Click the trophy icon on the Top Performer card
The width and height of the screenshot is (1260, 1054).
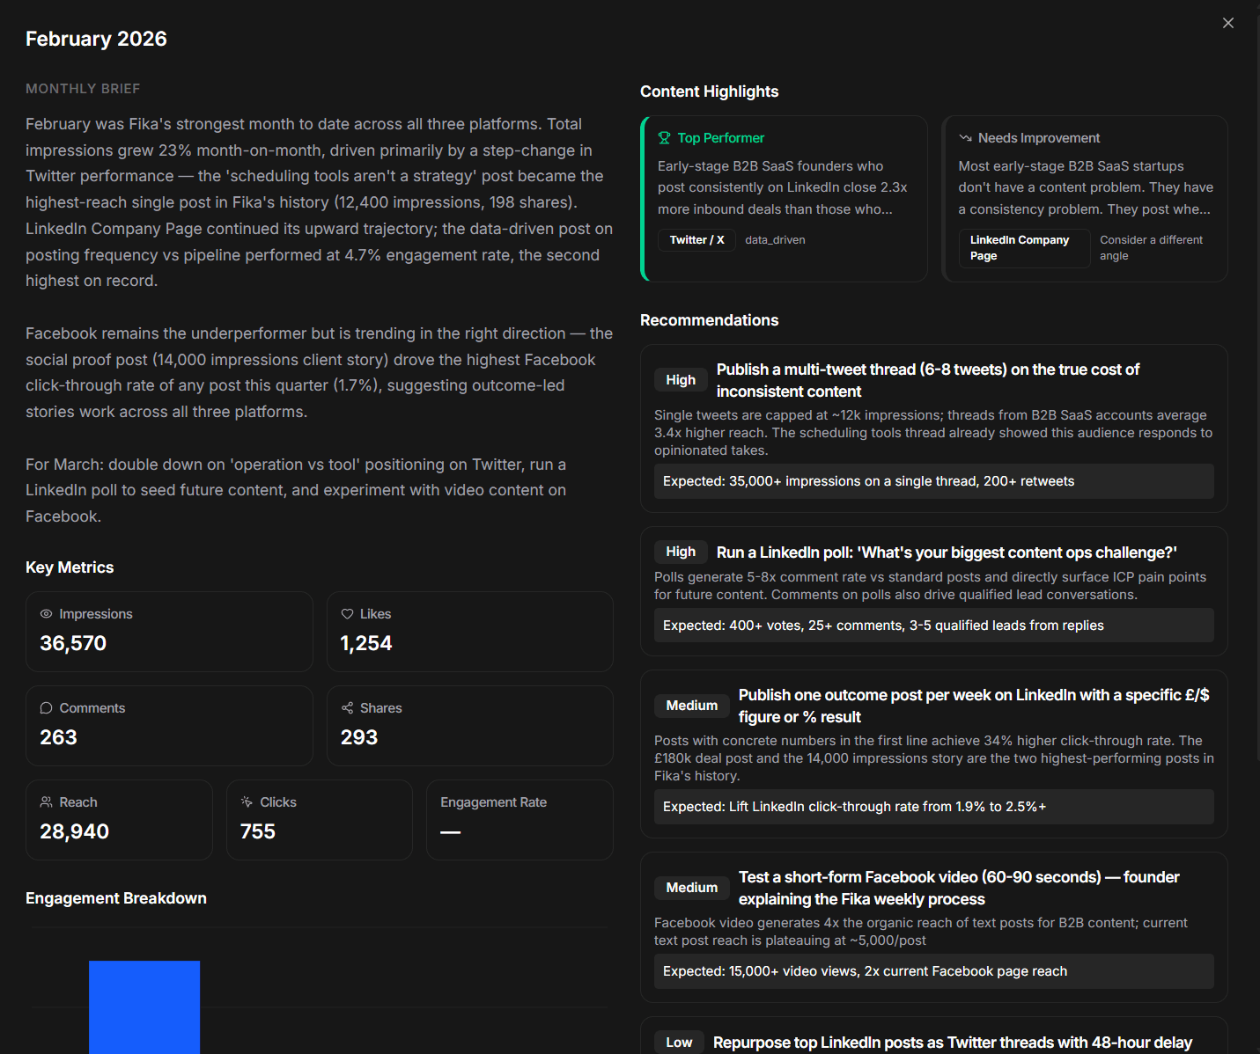(663, 138)
